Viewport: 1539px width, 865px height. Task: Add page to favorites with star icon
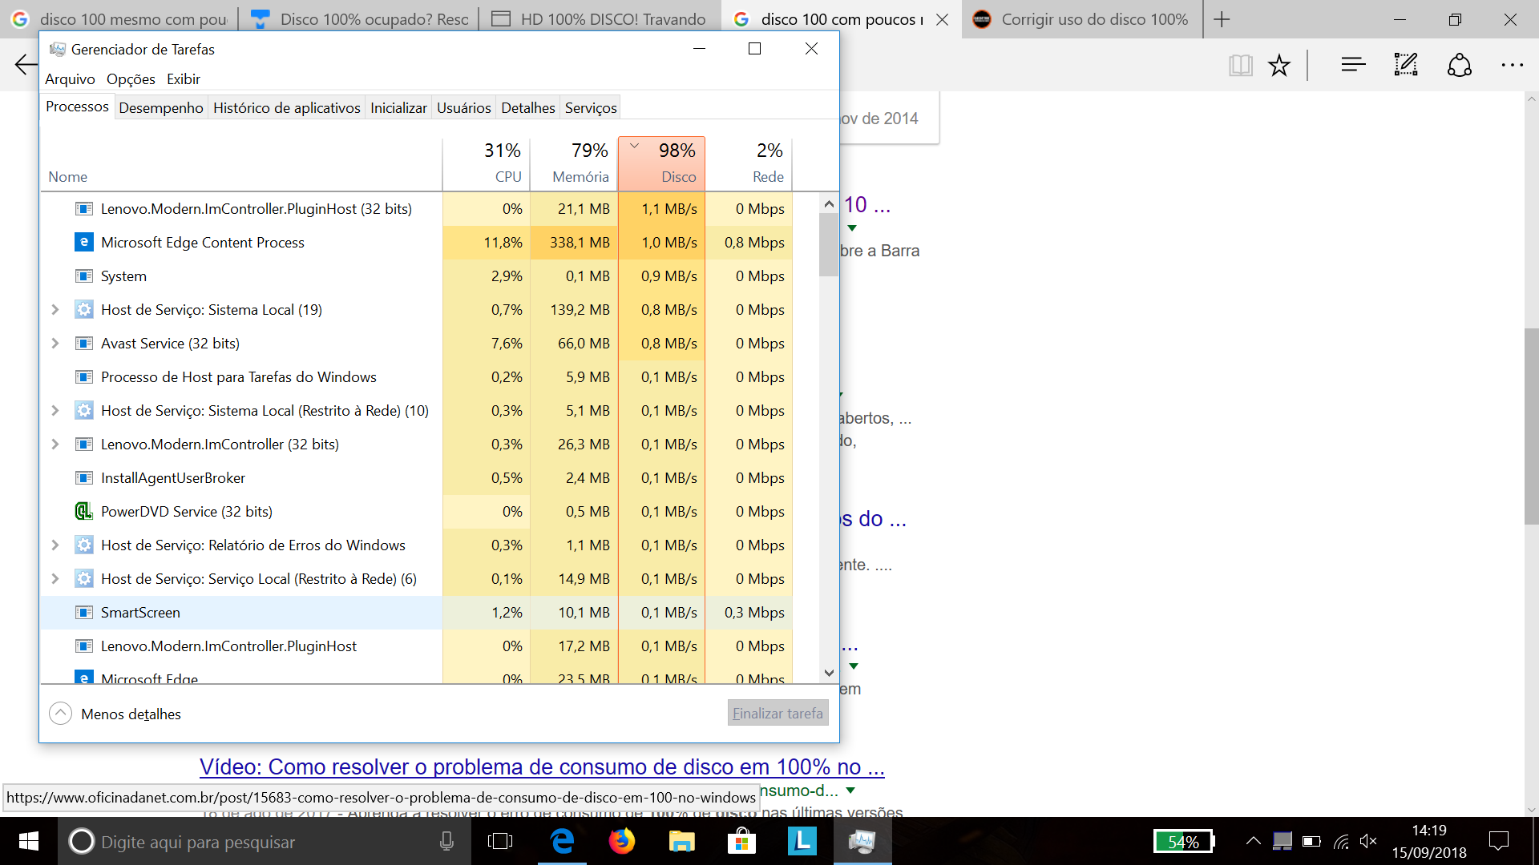click(1279, 65)
